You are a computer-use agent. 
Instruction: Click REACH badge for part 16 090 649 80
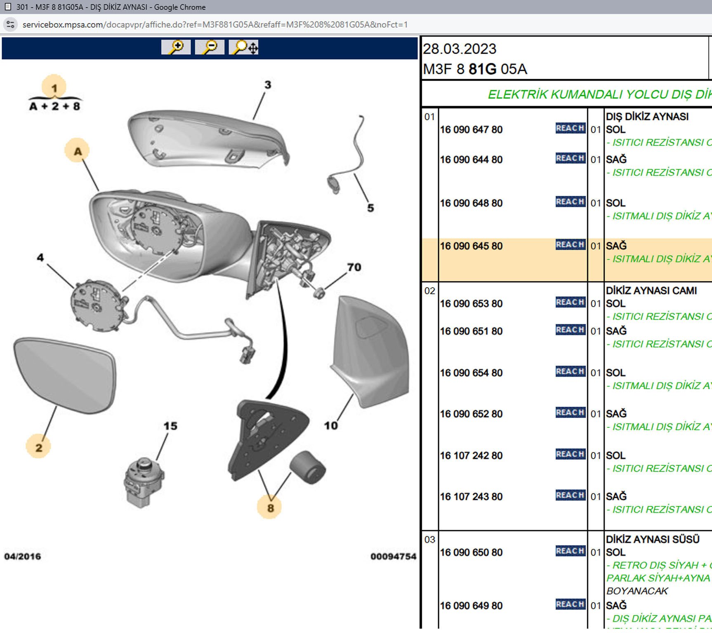click(x=570, y=605)
